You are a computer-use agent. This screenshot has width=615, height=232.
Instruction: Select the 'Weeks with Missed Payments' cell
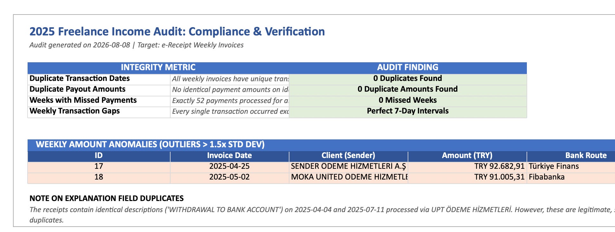pyautogui.click(x=99, y=101)
